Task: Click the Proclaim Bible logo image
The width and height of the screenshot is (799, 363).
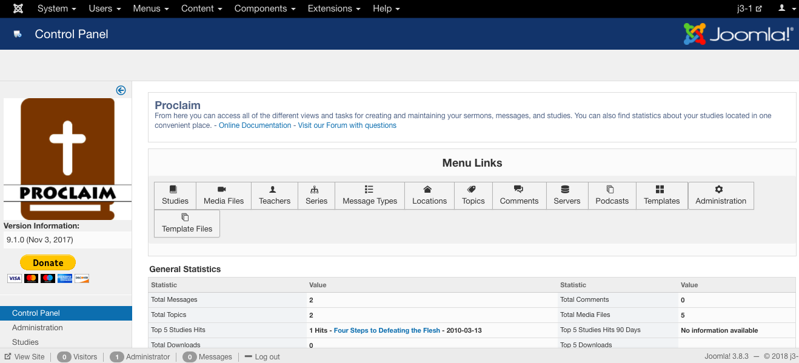Action: (67, 159)
